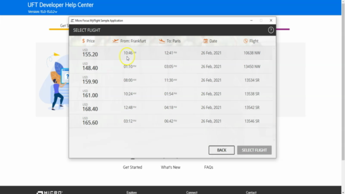The image size is (345, 194).
Task: Open the version 15.0-15.0.2 dropdown
Action: (43, 12)
